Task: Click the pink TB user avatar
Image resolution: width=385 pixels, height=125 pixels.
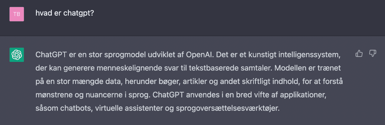Action: coord(17,14)
